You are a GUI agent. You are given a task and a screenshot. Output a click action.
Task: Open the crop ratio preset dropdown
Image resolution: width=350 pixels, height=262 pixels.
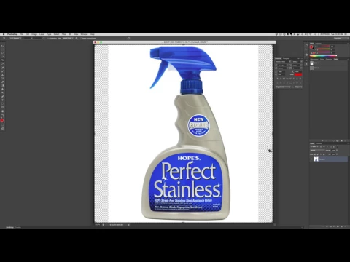15,38
